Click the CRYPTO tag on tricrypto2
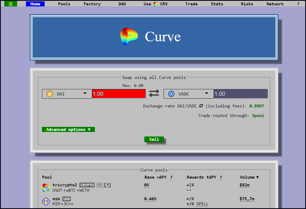The height and width of the screenshot is (209, 306). pyautogui.click(x=87, y=185)
